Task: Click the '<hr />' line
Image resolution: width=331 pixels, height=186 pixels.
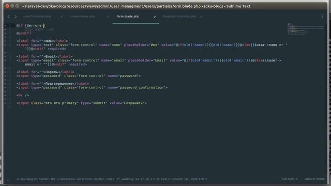Action: 23,95
